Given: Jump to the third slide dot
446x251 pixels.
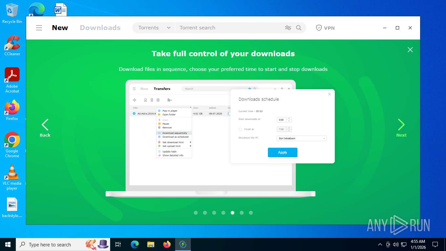Looking at the screenshot, I should click(x=214, y=213).
